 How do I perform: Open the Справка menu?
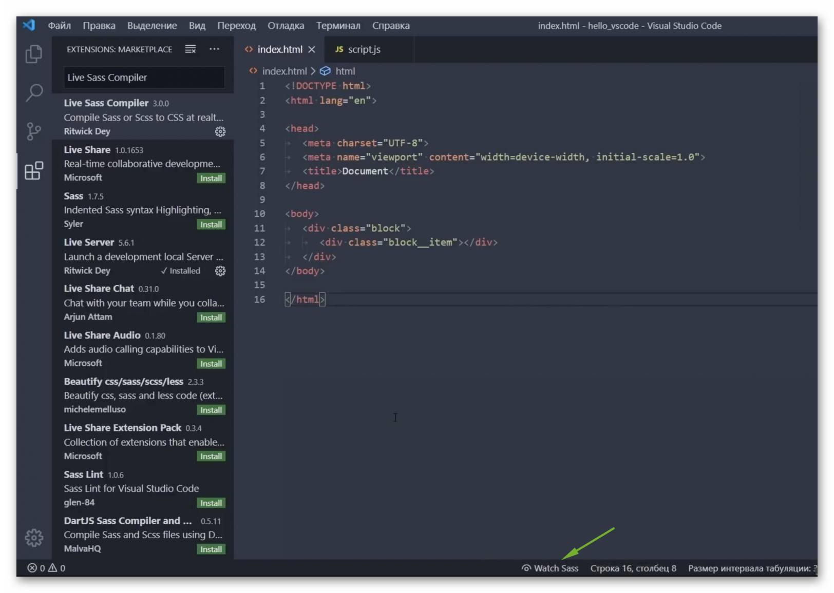[x=391, y=26]
